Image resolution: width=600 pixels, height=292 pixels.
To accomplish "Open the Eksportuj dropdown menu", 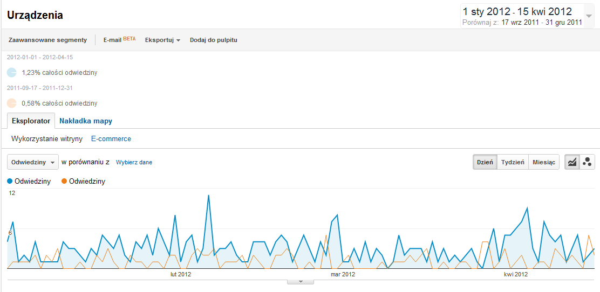I will point(162,40).
